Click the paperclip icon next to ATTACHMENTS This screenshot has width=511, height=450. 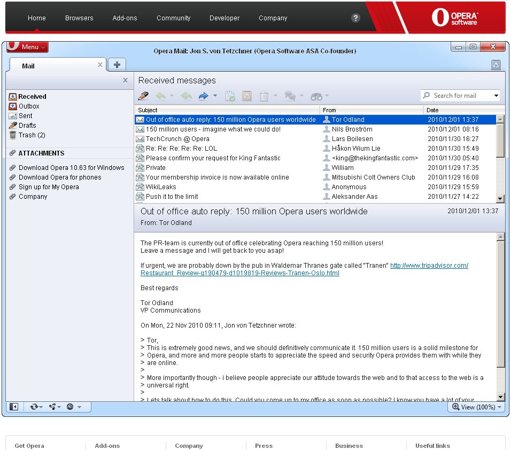point(13,153)
